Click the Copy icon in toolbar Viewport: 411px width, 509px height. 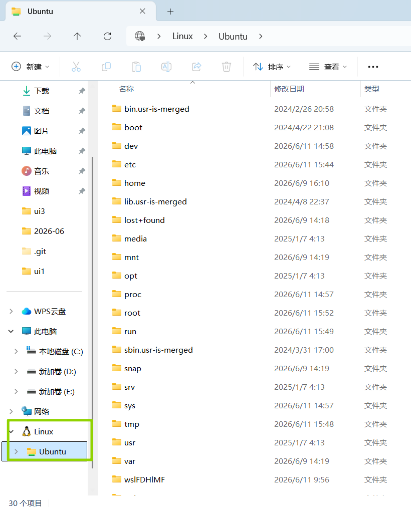point(106,67)
